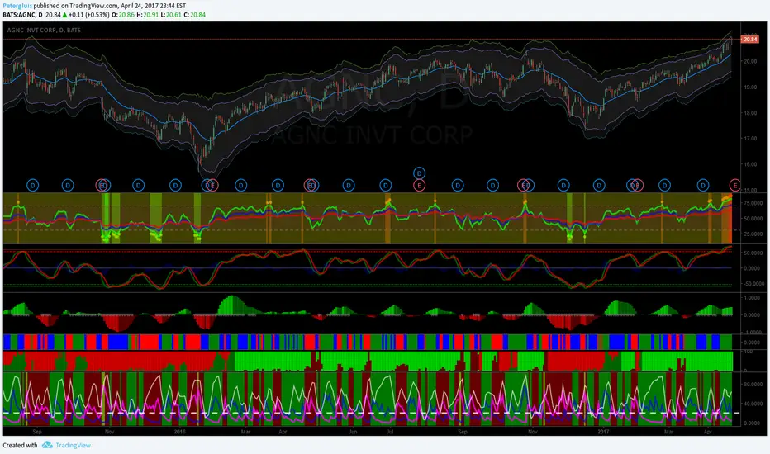Click the 19.00 price axis label
This screenshot has height=454, width=770.
click(x=750, y=87)
